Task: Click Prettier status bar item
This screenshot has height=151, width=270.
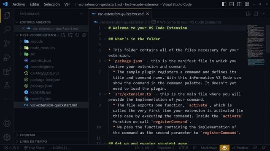Action: (x=240, y=148)
